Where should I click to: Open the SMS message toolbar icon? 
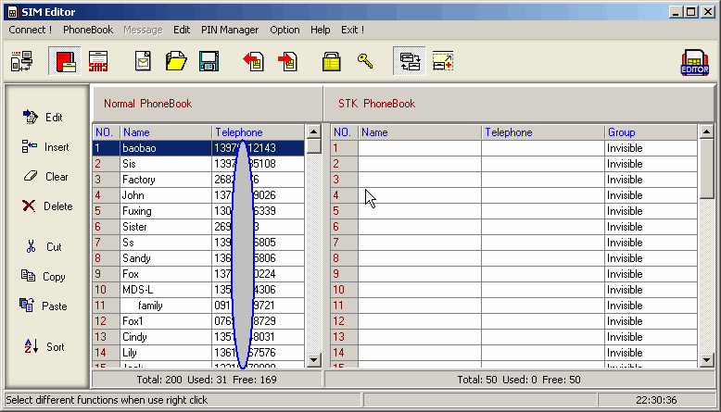click(98, 61)
